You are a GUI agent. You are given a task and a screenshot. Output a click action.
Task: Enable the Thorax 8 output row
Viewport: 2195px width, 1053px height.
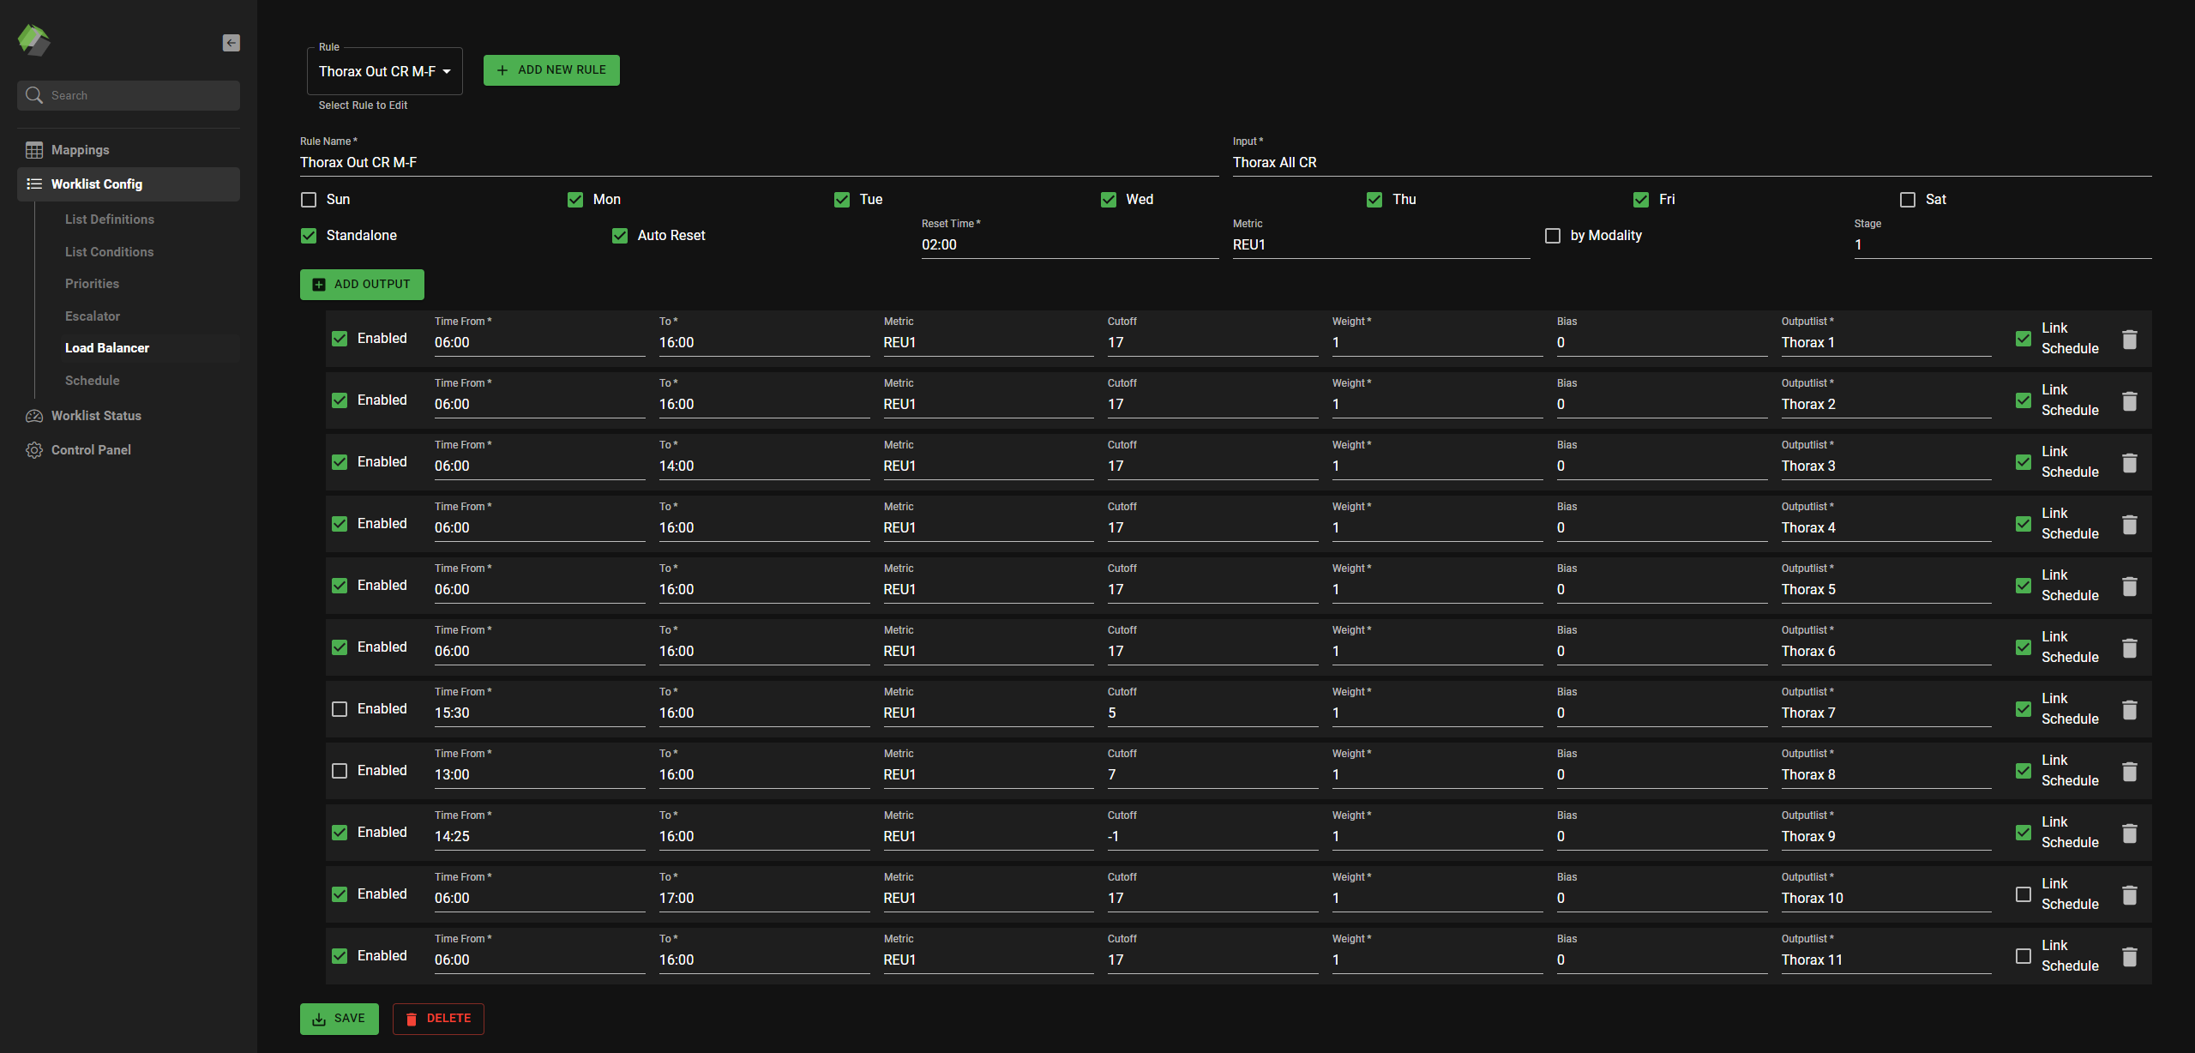[x=340, y=771]
